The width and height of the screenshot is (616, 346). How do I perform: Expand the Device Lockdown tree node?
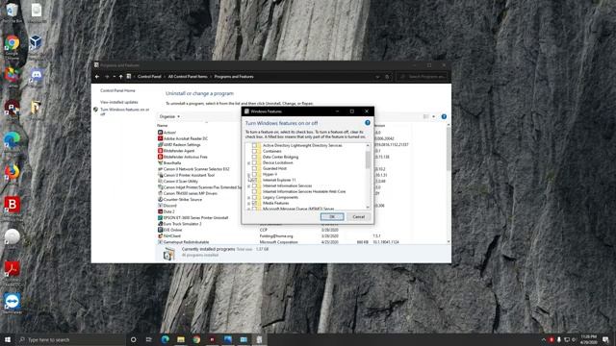click(248, 162)
